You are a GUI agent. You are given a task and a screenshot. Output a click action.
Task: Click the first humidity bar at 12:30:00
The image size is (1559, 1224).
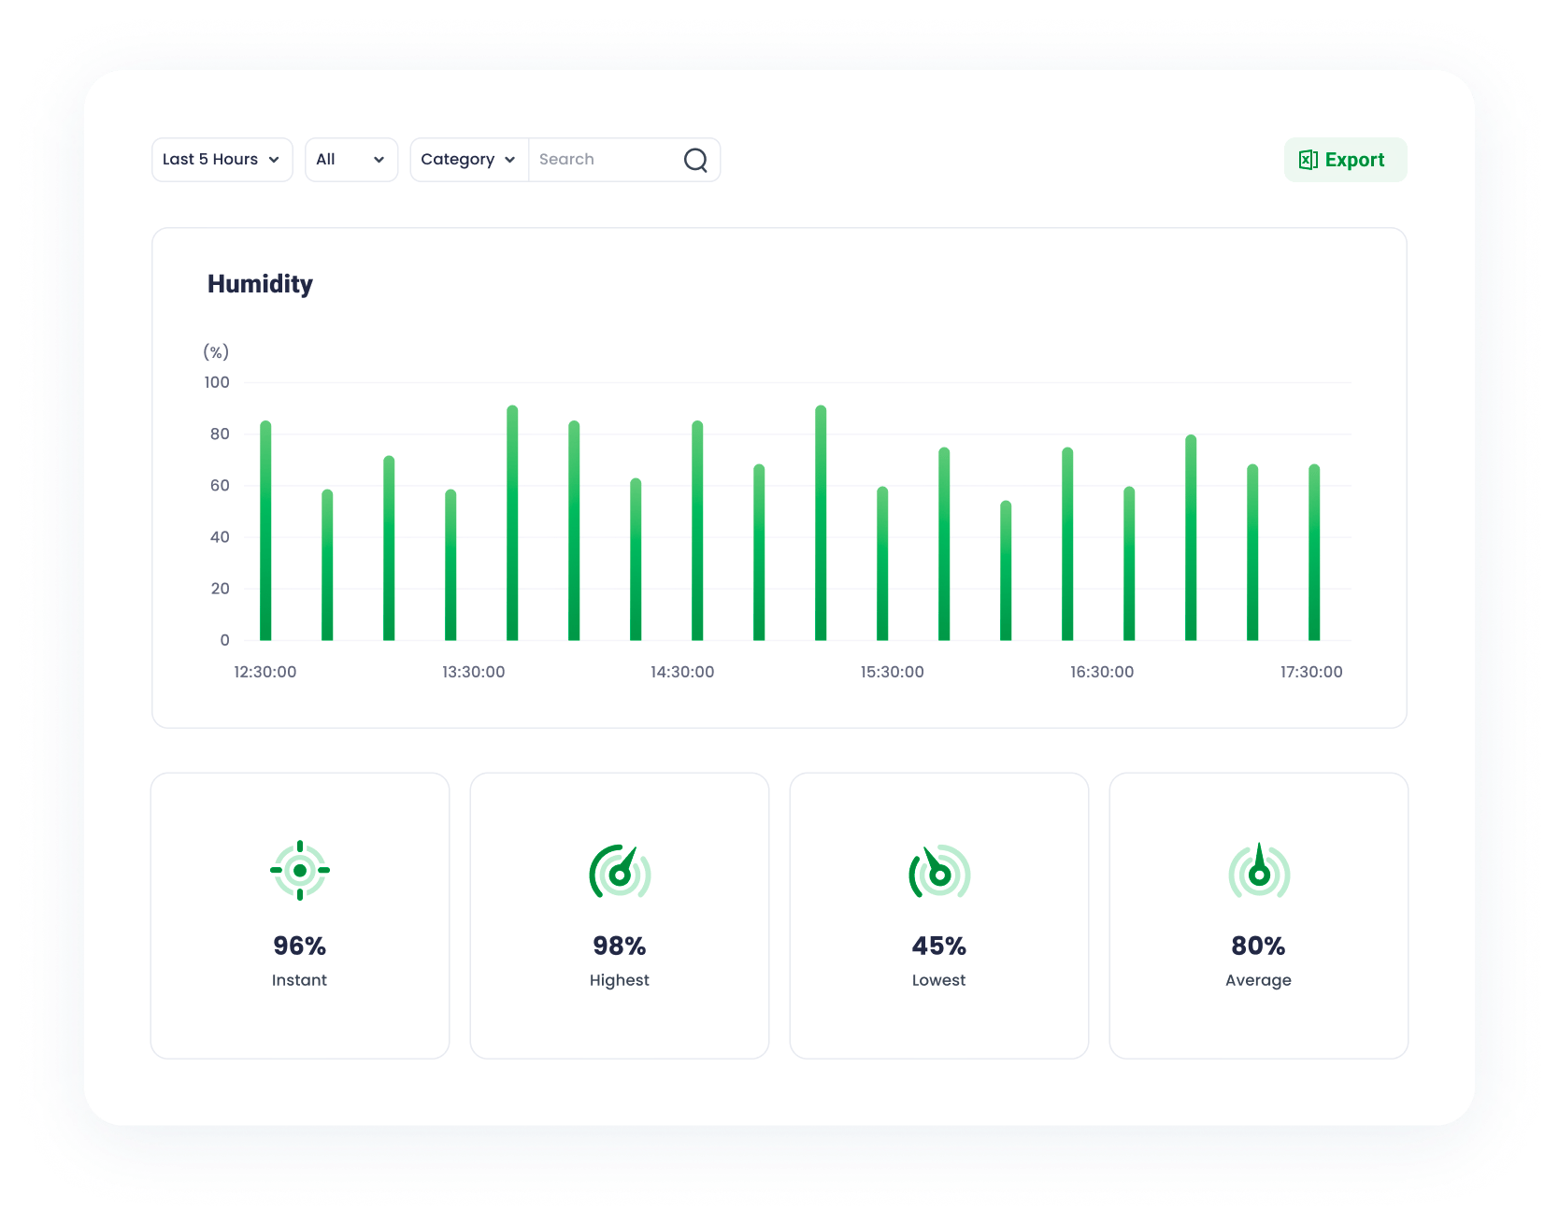tap(265, 533)
